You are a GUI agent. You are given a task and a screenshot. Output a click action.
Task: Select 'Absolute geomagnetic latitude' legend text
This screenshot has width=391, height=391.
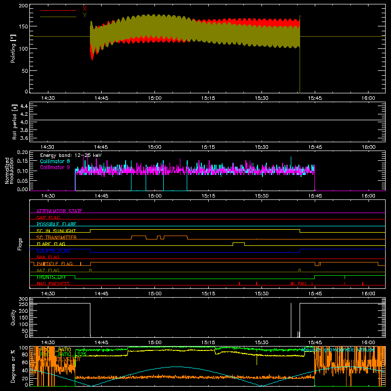(338, 350)
